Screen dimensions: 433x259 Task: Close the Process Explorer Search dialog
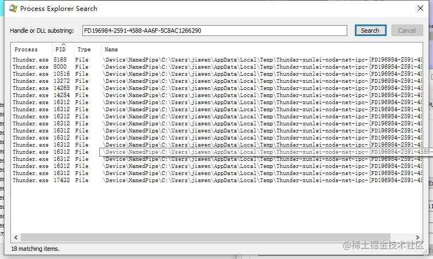[420, 8]
